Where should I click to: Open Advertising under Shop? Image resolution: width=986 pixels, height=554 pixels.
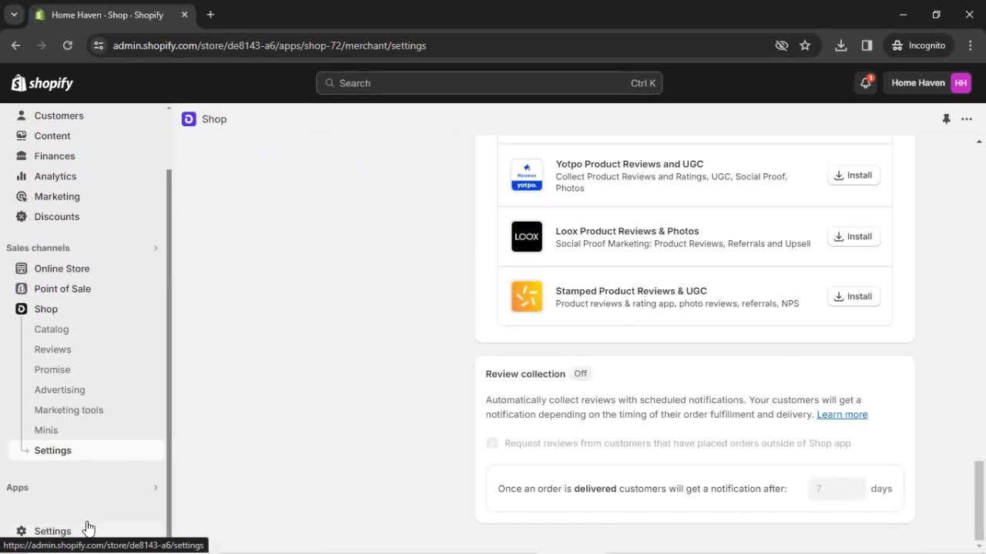(x=59, y=389)
